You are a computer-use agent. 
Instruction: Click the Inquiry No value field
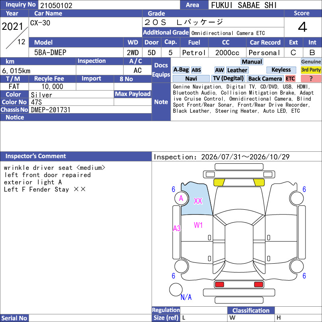coord(109,5)
